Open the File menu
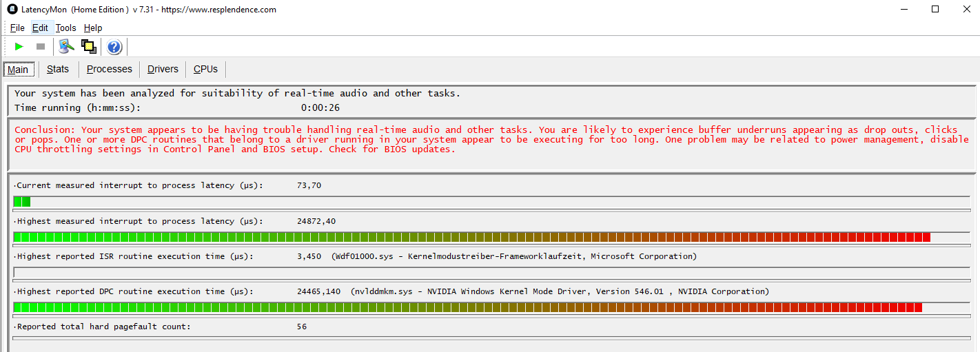This screenshot has width=980, height=352. click(17, 28)
